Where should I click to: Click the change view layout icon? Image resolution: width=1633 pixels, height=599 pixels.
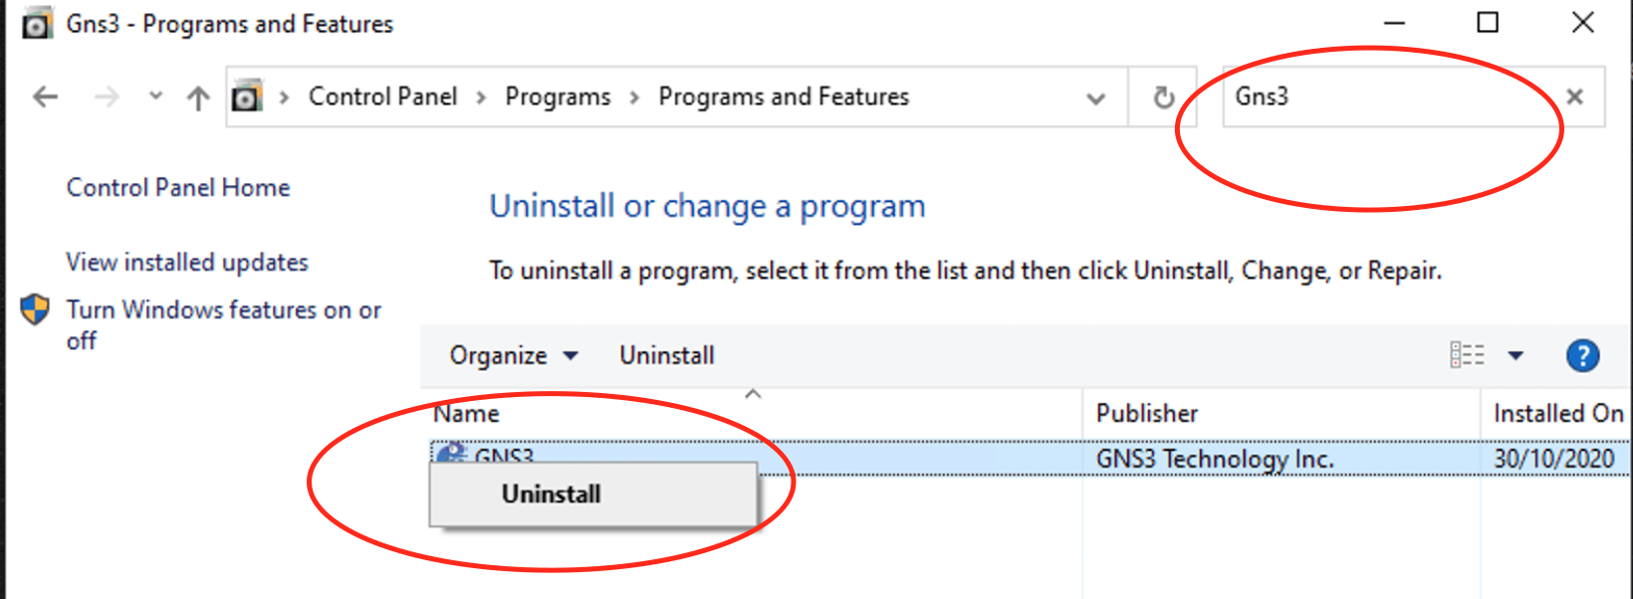pyautogui.click(x=1467, y=355)
